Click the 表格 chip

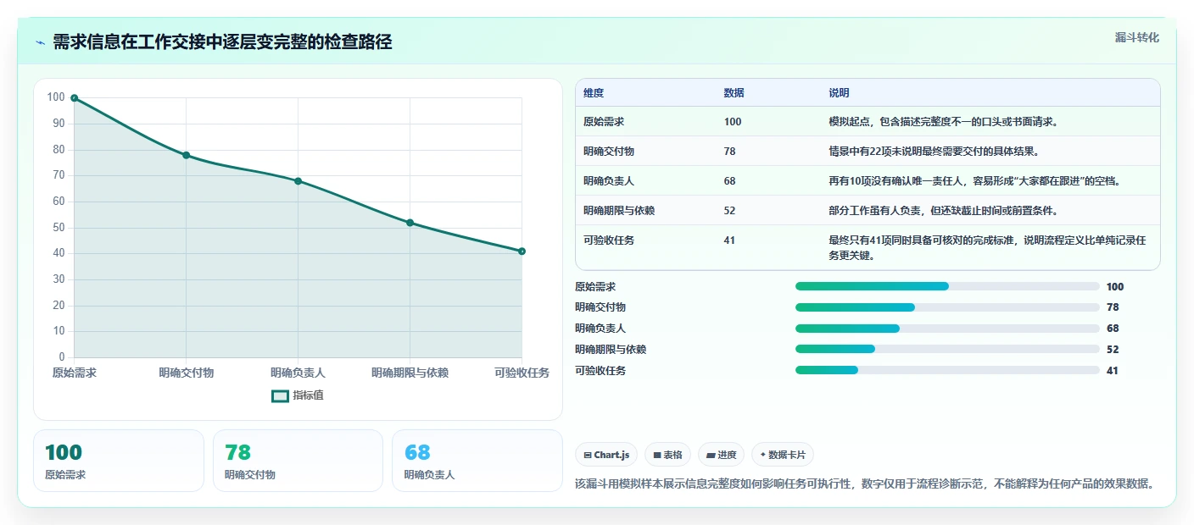pyautogui.click(x=667, y=455)
